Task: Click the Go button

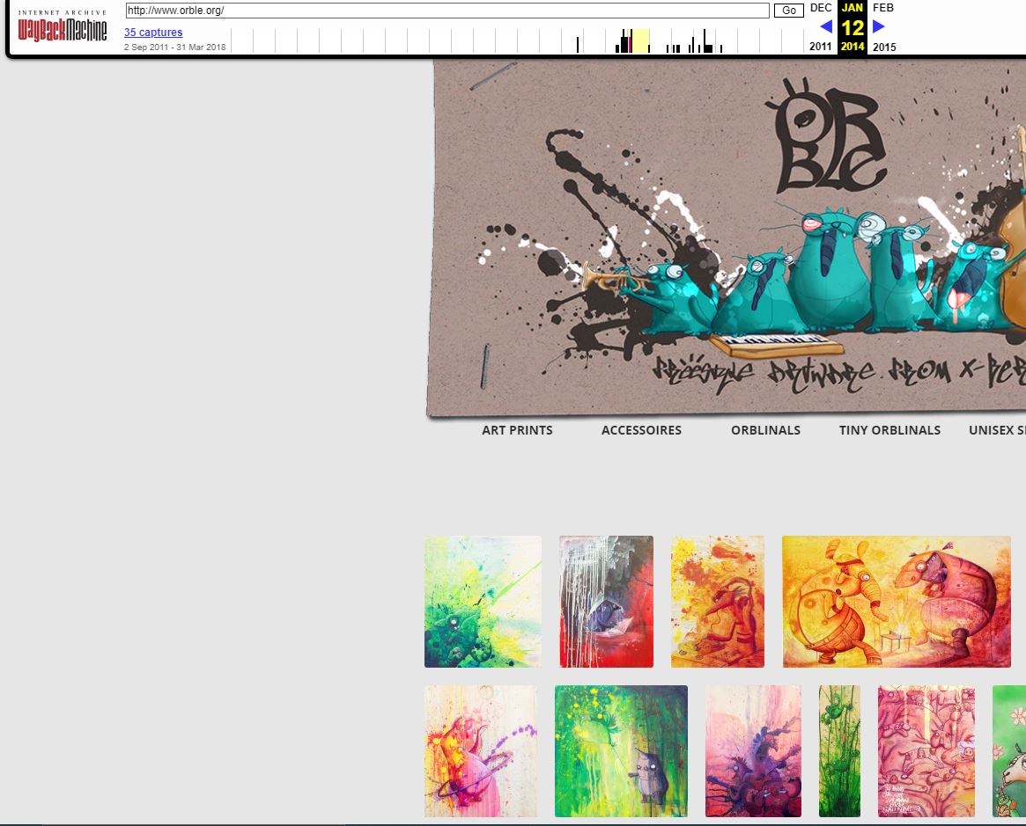Action: (x=788, y=11)
